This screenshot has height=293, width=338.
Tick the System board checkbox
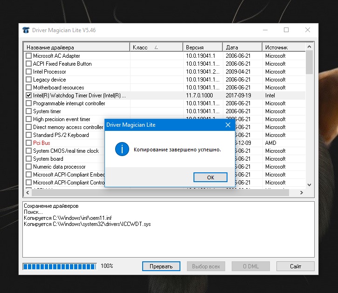point(28,159)
